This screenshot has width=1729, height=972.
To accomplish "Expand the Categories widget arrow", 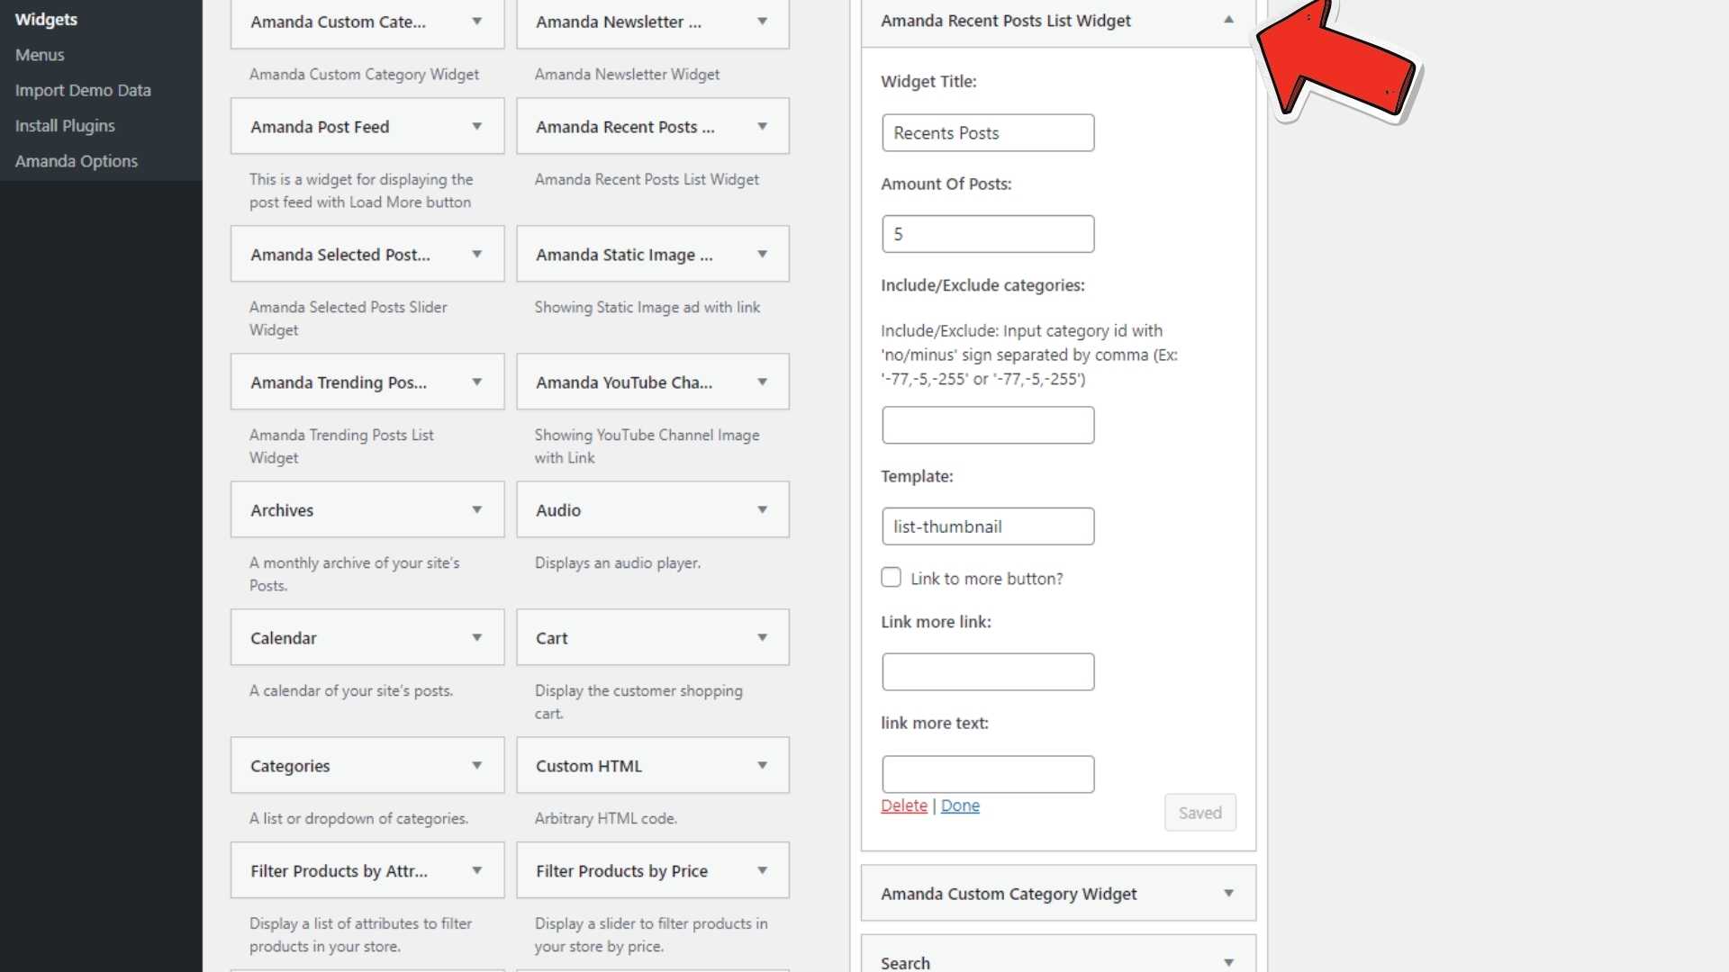I will [476, 766].
